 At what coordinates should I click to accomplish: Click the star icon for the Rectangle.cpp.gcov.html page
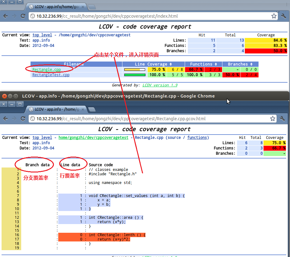click(273, 119)
